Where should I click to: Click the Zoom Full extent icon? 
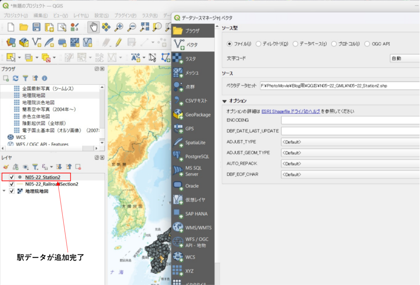pyautogui.click(x=145, y=27)
